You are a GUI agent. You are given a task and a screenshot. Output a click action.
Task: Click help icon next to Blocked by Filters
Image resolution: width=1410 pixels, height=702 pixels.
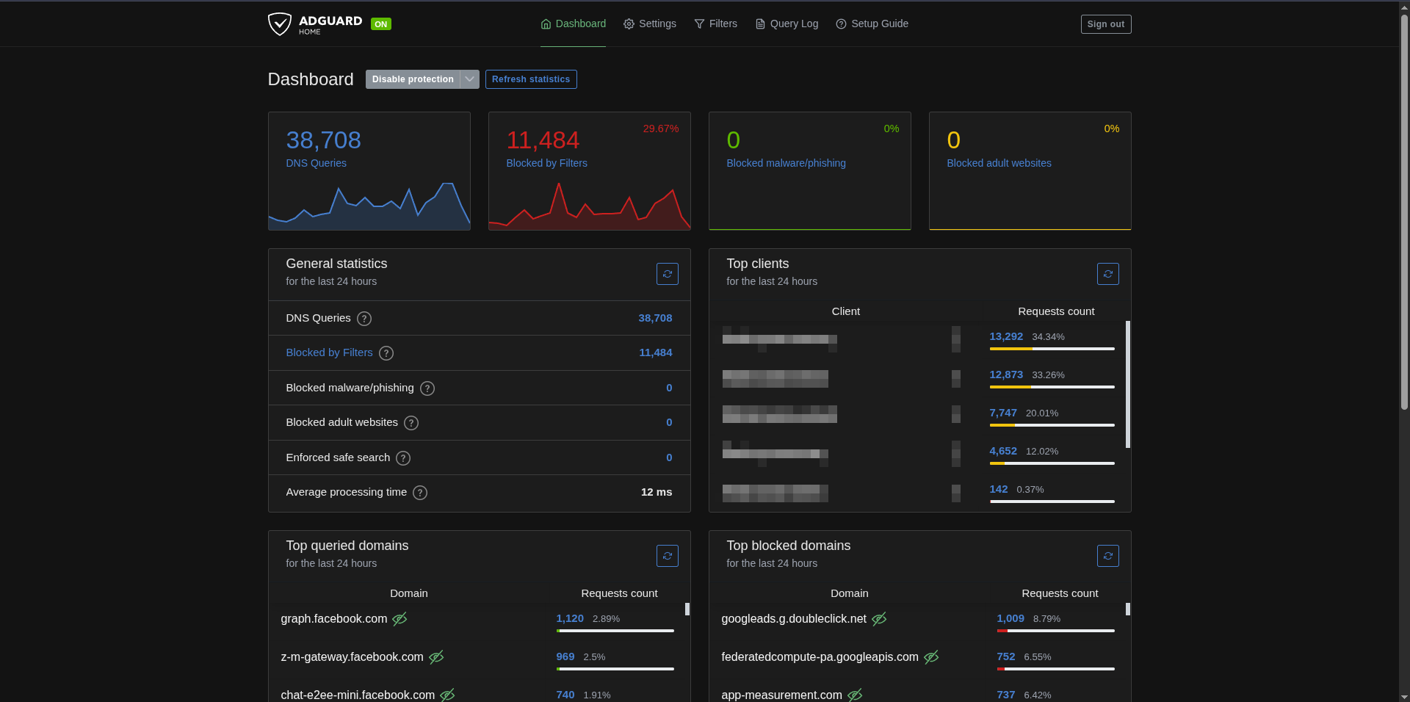[386, 353]
